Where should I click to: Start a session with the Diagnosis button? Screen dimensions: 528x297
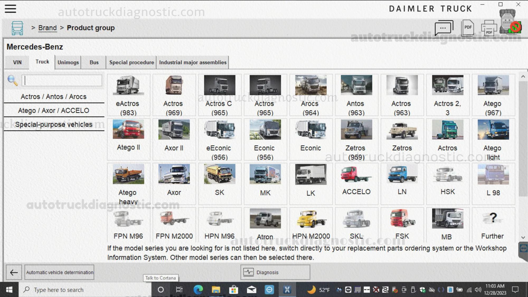[x=275, y=272]
